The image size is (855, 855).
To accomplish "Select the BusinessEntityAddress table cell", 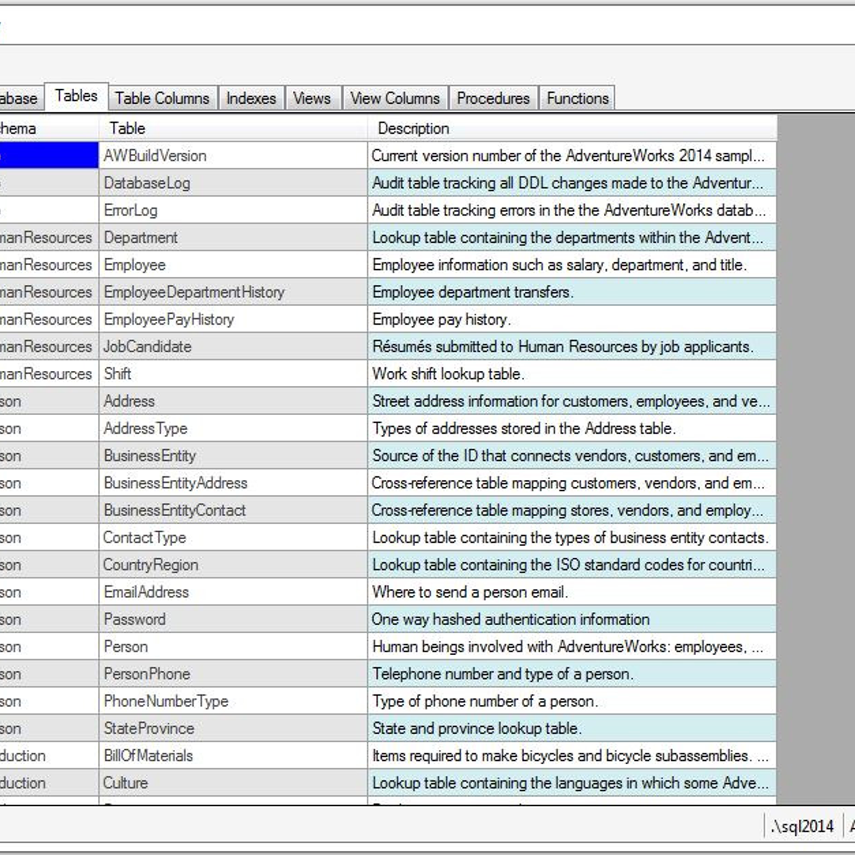I will pyautogui.click(x=233, y=483).
